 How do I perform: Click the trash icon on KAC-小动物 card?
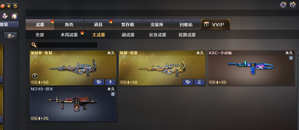pyautogui.click(x=291, y=58)
